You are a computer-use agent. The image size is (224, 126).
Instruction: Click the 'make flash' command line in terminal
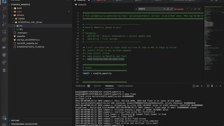click(106, 94)
